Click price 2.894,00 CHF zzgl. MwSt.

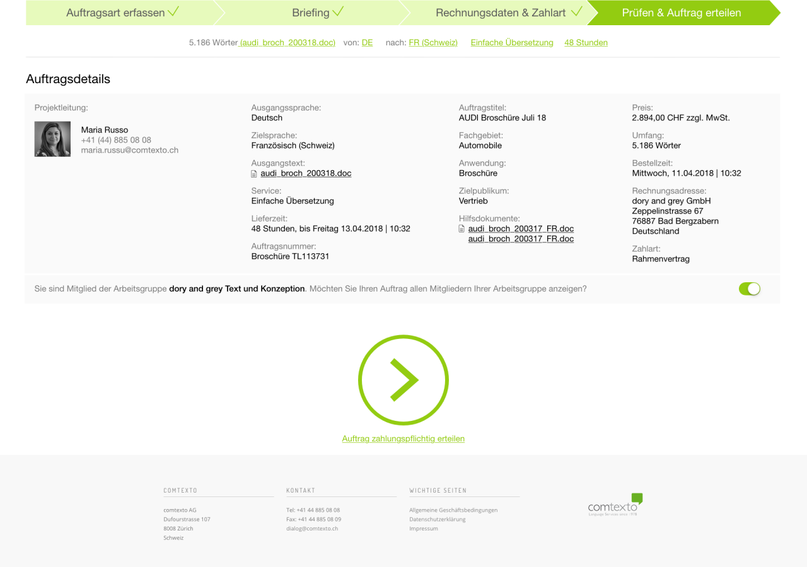[x=681, y=118]
